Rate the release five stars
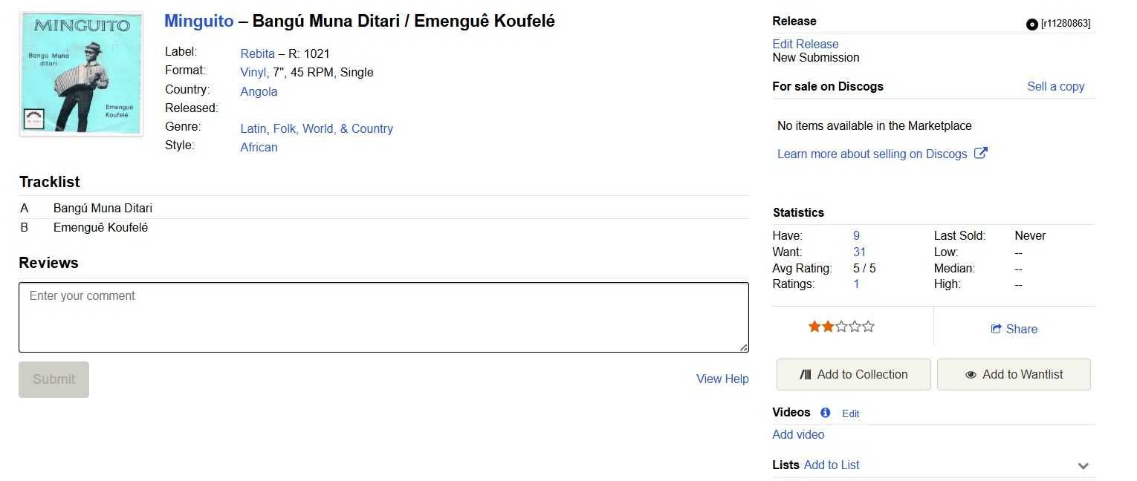 click(x=869, y=327)
